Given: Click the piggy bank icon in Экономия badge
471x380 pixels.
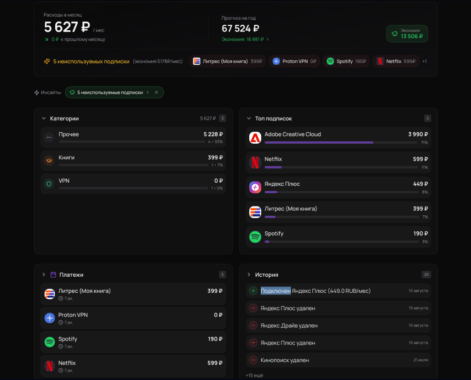Looking at the screenshot, I should pyautogui.click(x=395, y=34).
